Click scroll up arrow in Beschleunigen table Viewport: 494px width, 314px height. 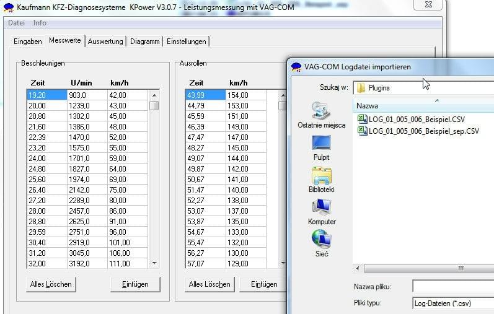tap(154, 95)
